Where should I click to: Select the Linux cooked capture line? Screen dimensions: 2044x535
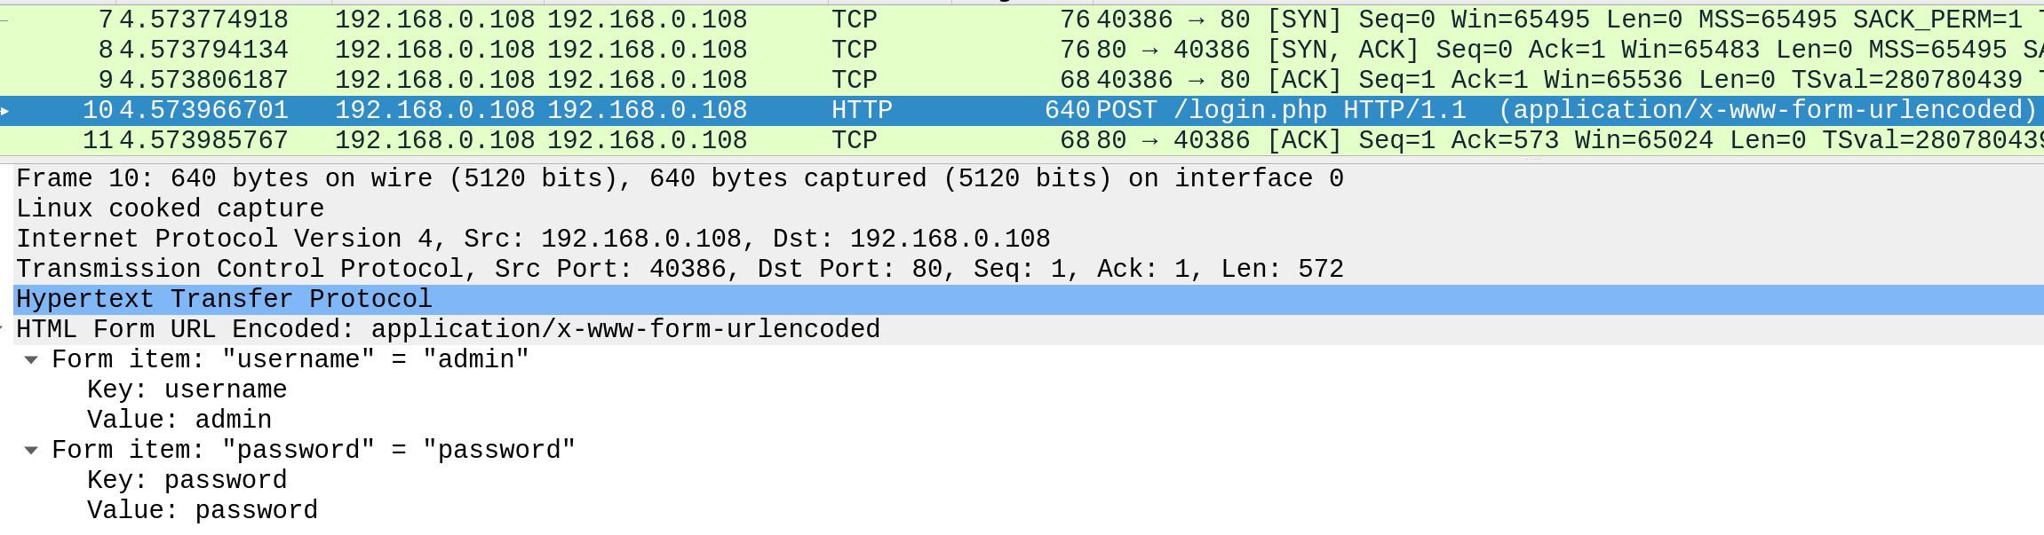[171, 208]
